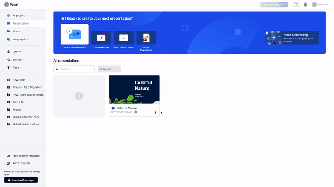Click Start from scratch icon
334x187 pixels.
click(124, 38)
